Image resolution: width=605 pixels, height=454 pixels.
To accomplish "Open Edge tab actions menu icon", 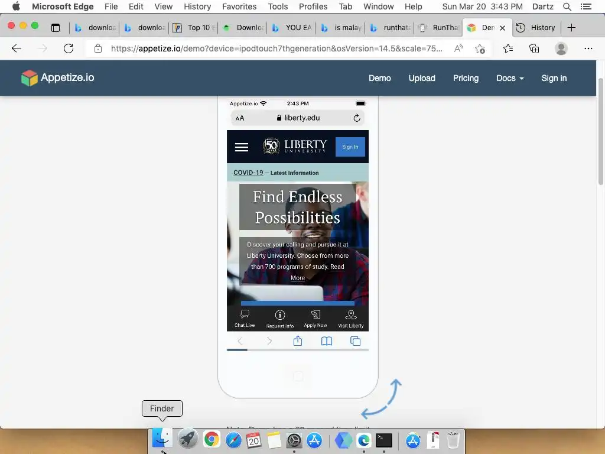I will [56, 27].
